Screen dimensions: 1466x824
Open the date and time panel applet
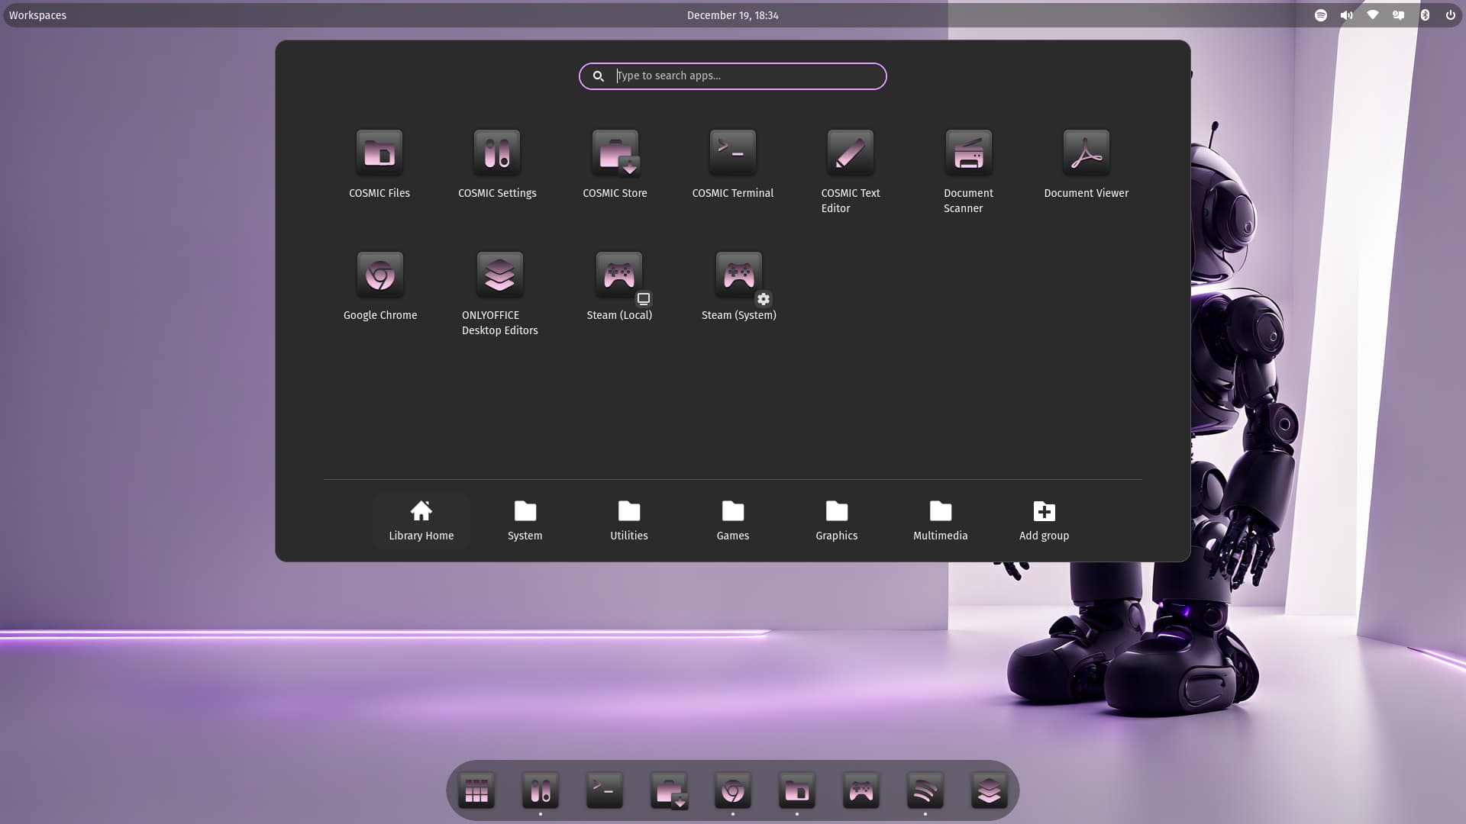point(733,15)
